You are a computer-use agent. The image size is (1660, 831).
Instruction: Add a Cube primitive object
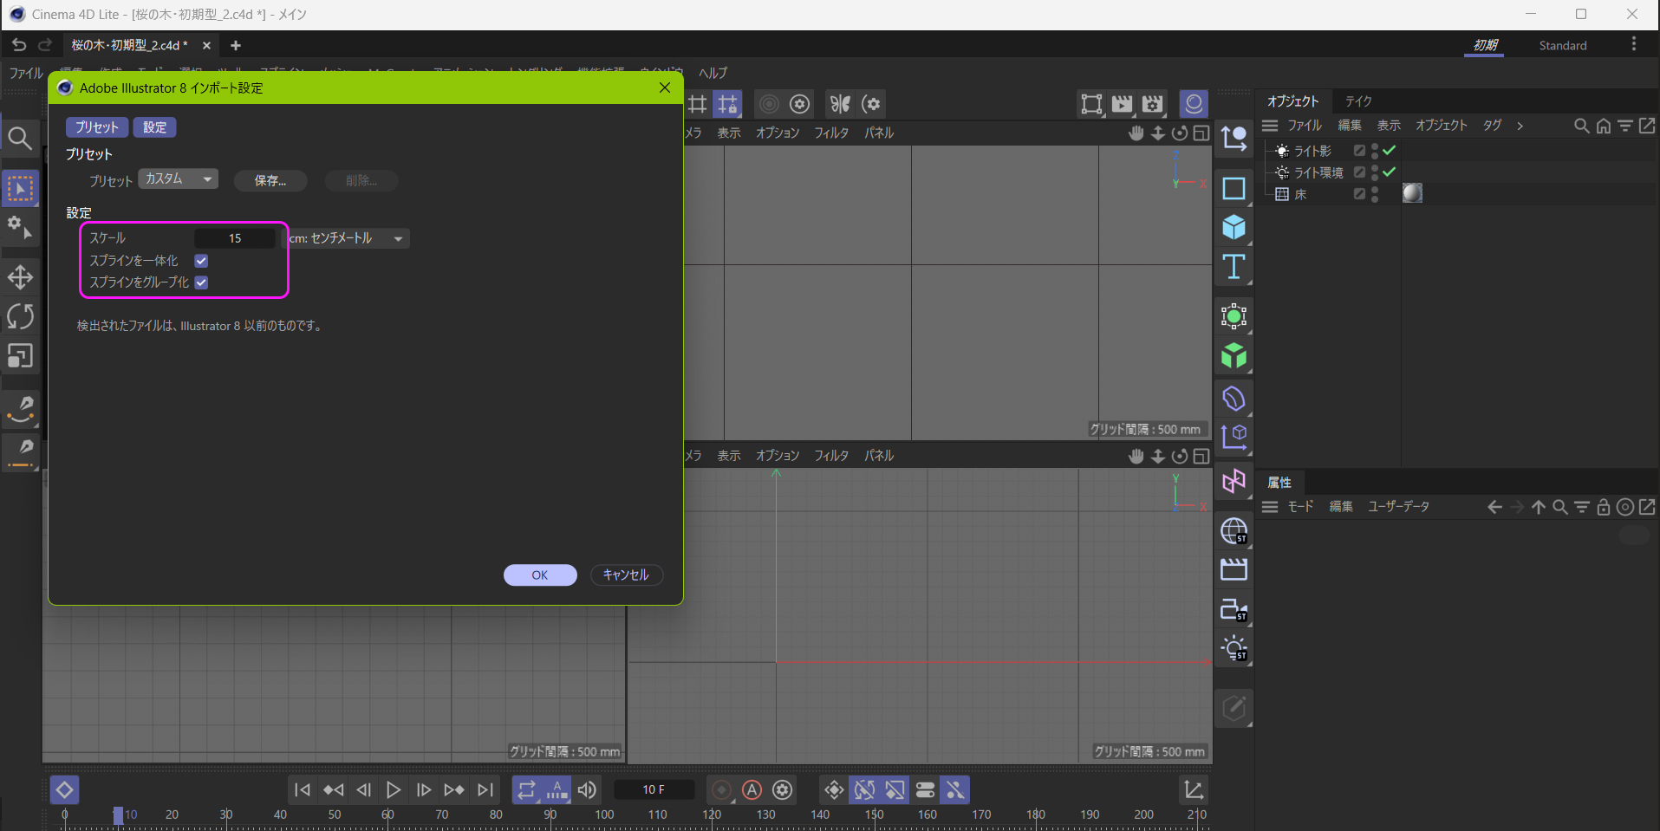point(1234,228)
